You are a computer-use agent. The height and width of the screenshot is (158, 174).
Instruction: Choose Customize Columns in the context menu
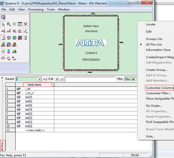[160, 88]
